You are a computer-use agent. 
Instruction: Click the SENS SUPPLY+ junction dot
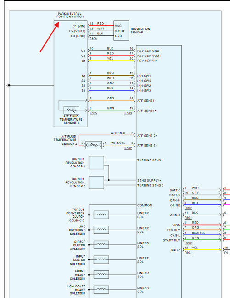(109, 180)
